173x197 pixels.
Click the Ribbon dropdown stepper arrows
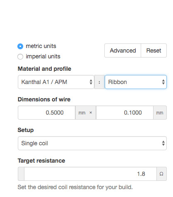pos(163,82)
